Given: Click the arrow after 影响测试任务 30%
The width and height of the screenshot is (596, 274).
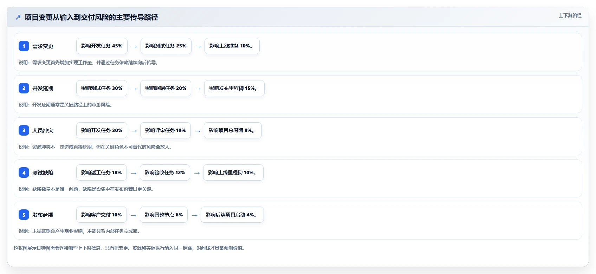Looking at the screenshot, I should tap(134, 89).
